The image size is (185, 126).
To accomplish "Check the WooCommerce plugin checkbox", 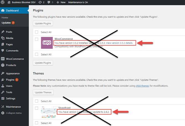I will click(x=37, y=39).
